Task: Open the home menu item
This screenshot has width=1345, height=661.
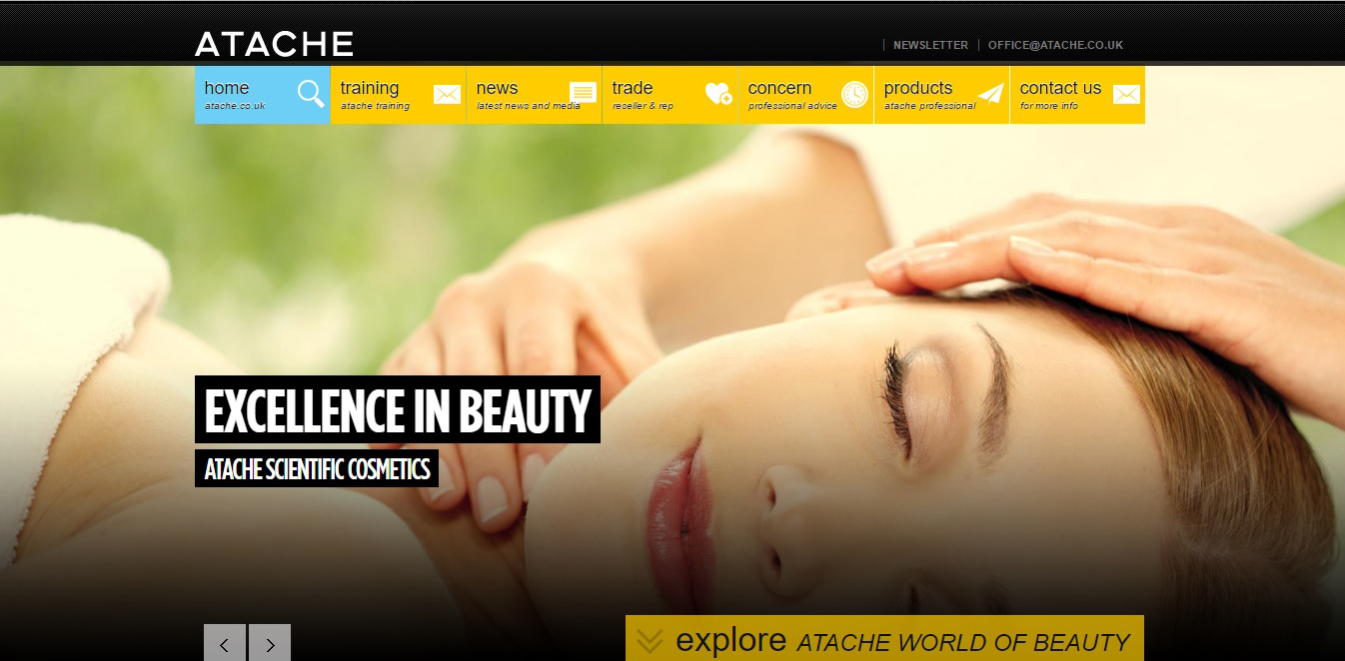Action: [263, 95]
